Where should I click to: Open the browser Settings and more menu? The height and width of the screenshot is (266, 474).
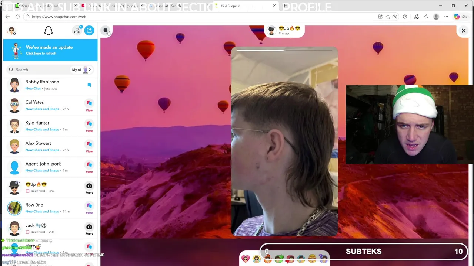[x=446, y=17]
